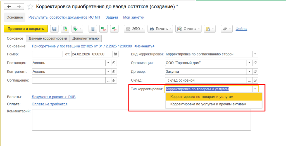Viewport: 286px width, 146px height.
Task: Click the star to add to favorites
Action: click(30, 6)
